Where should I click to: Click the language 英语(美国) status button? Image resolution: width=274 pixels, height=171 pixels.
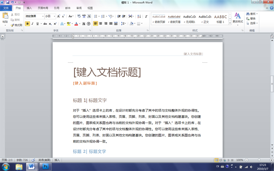(44, 160)
